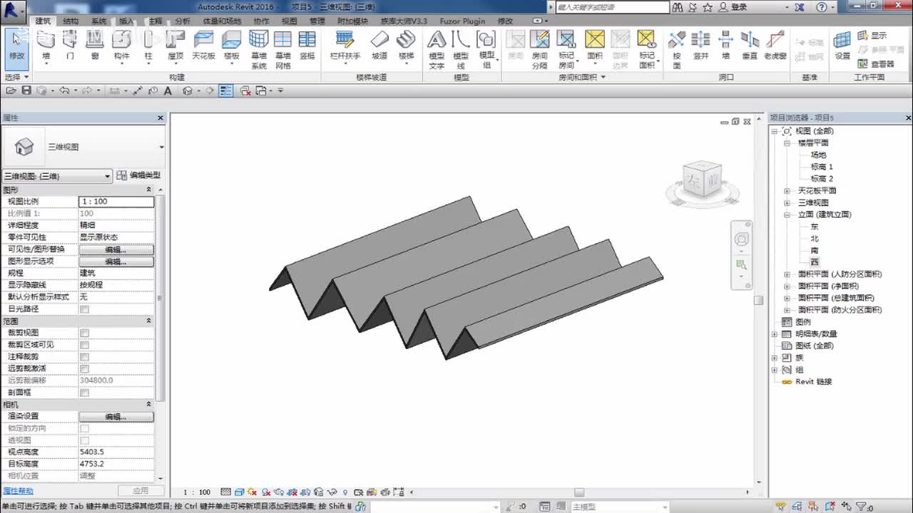This screenshot has width=913, height=513.
Task: Click the ViewCube in the 3D view
Action: coord(702,179)
